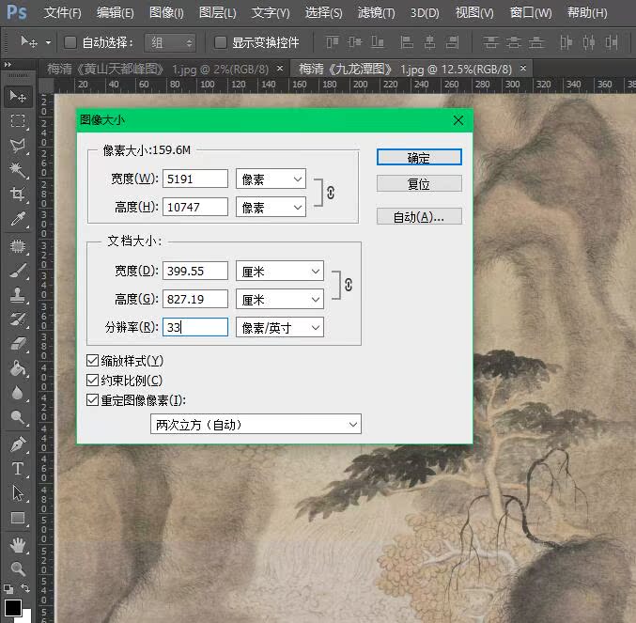Click the 确定 button
Image resolution: width=636 pixels, height=623 pixels.
tap(419, 157)
